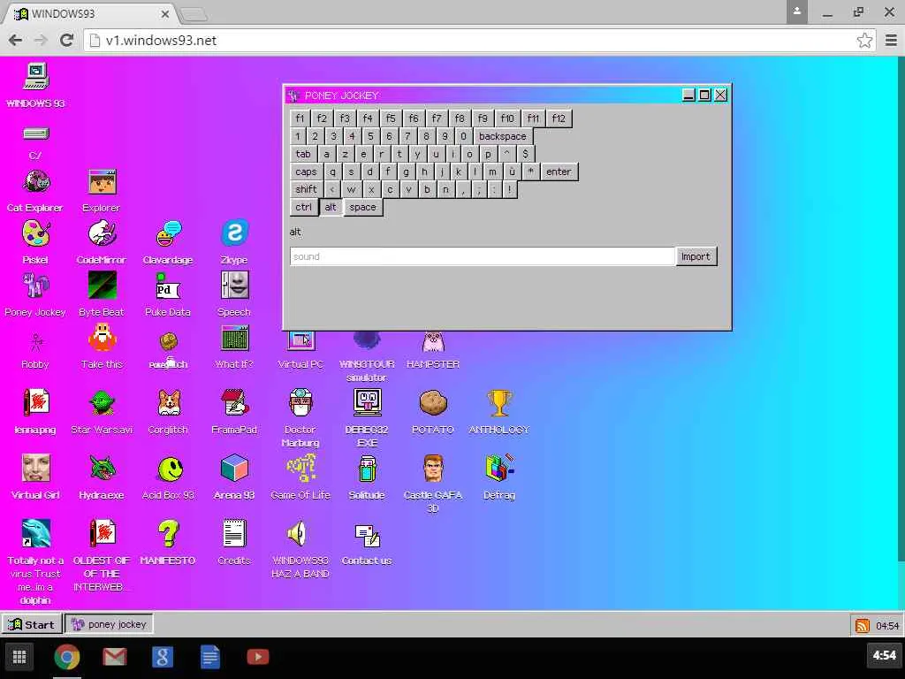Click the enter key in Poney Jockey
905x679 pixels.
(559, 172)
